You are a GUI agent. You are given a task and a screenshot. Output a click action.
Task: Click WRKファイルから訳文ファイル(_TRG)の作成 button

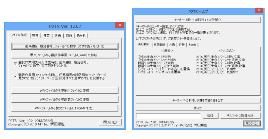(65, 108)
